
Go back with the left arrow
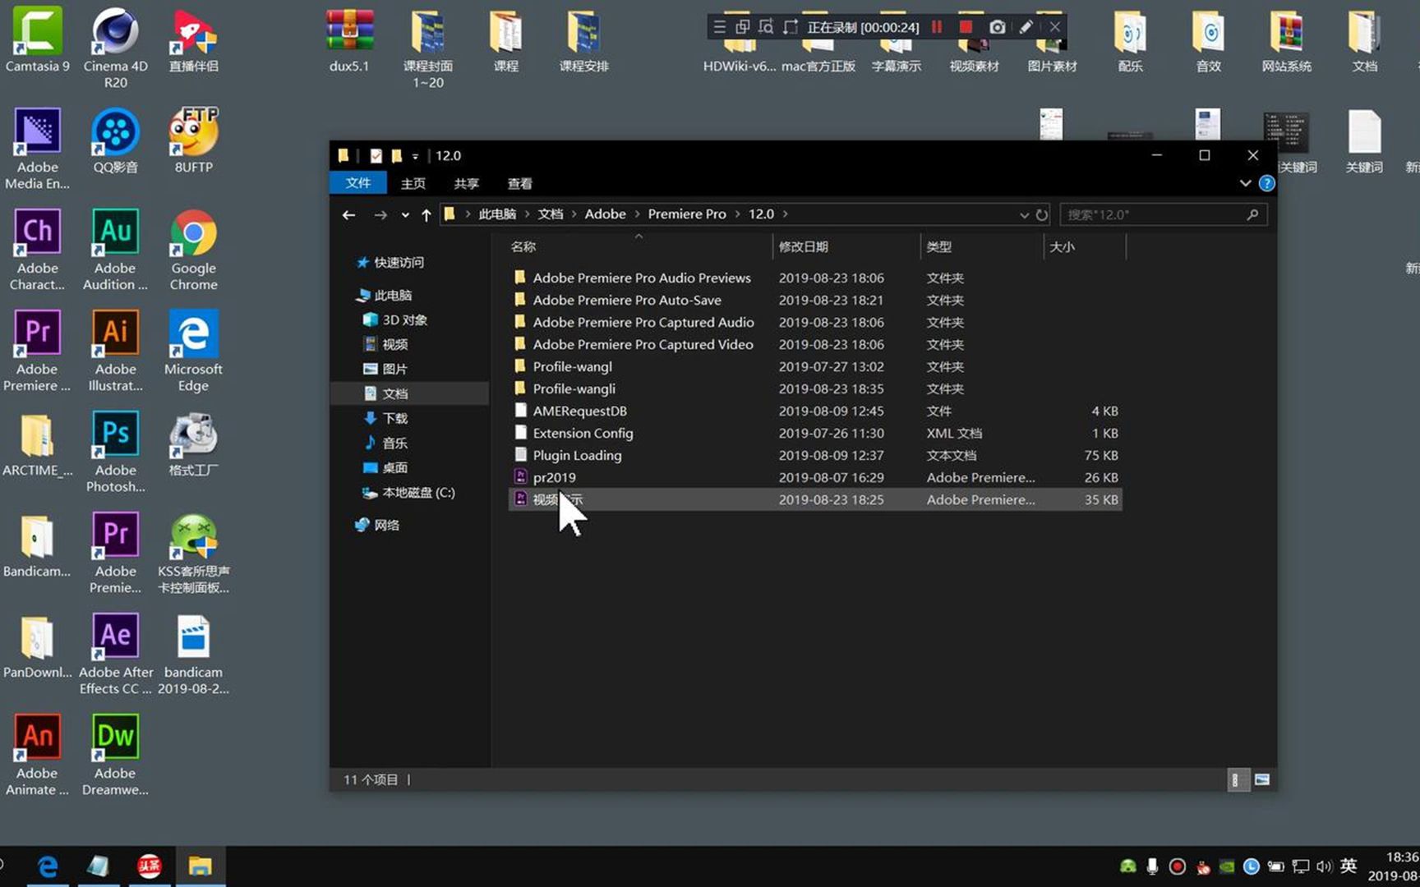(348, 214)
